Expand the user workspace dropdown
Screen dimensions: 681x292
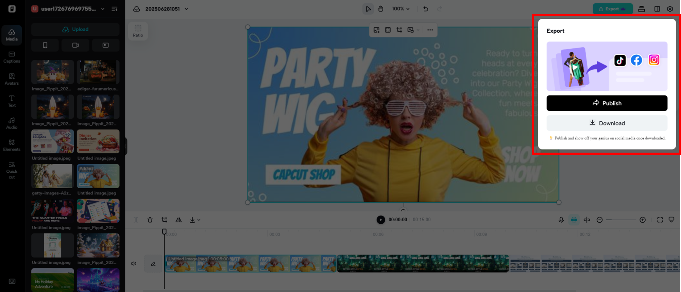(103, 9)
